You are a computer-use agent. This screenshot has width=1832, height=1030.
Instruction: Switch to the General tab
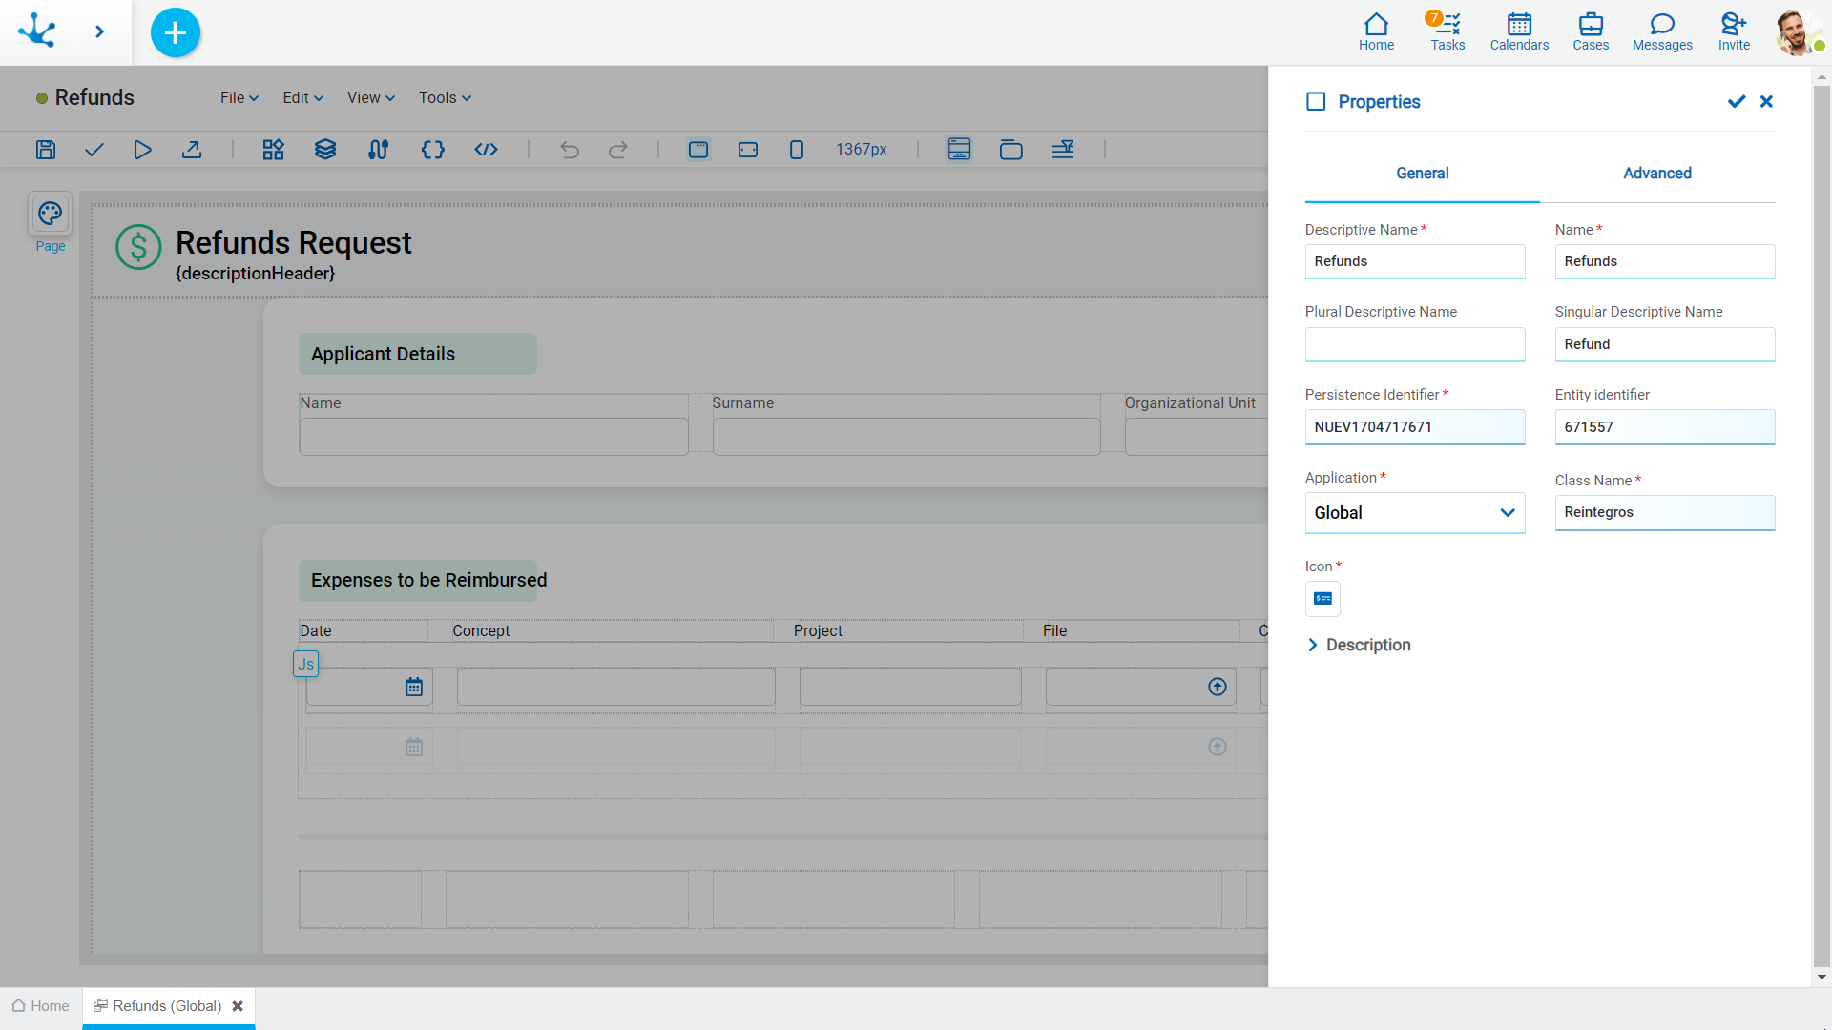coord(1421,174)
